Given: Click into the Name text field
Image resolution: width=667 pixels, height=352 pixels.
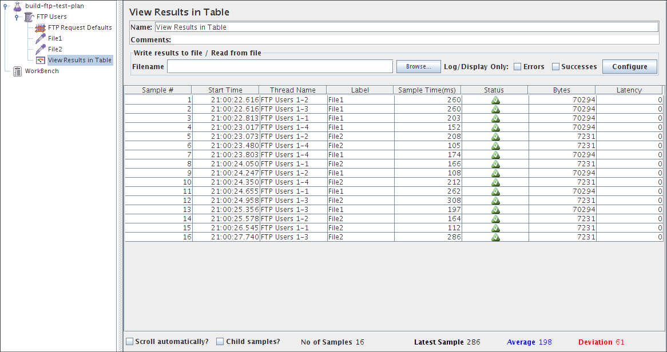Looking at the screenshot, I should tap(406, 27).
